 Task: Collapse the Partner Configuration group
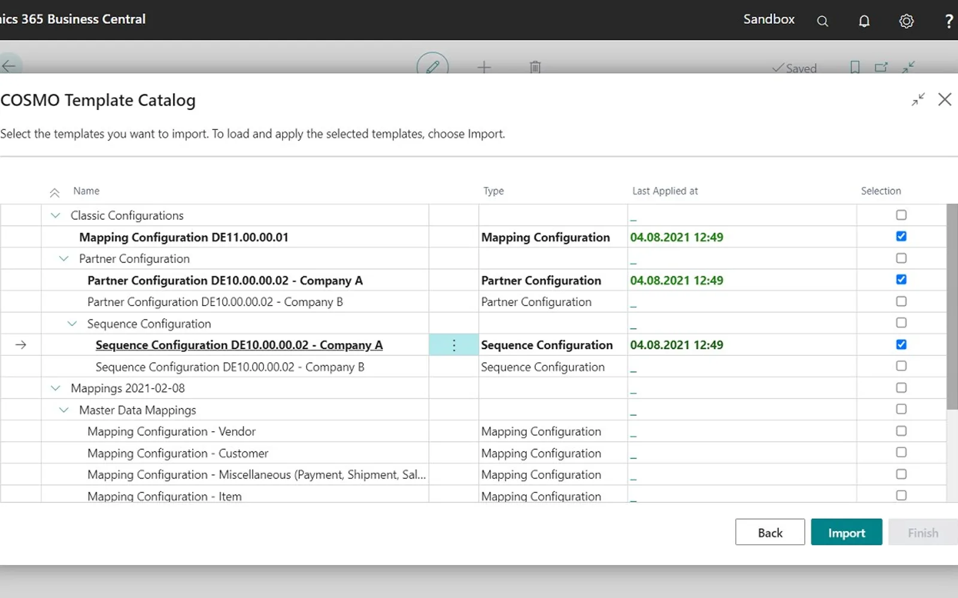click(64, 258)
